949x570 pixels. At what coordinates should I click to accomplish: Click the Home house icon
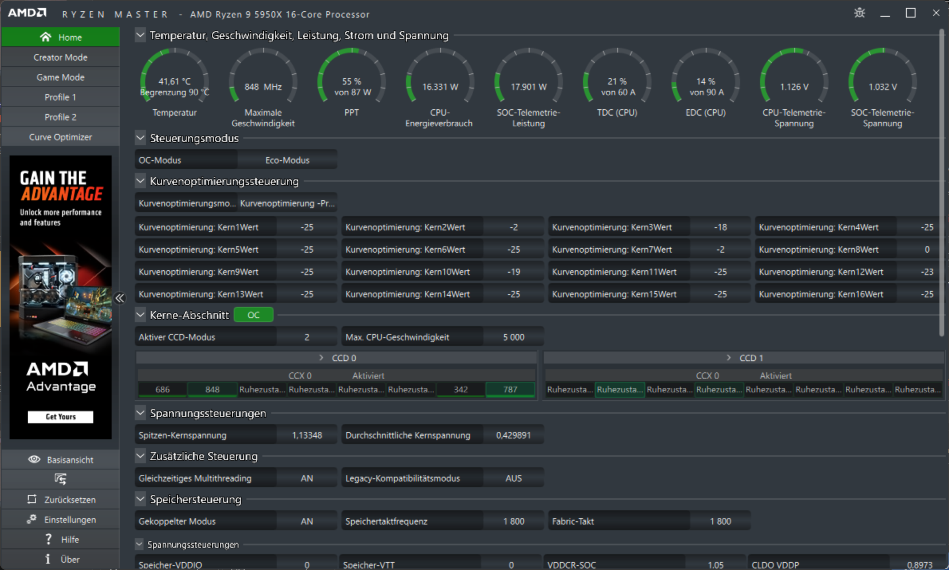[45, 37]
